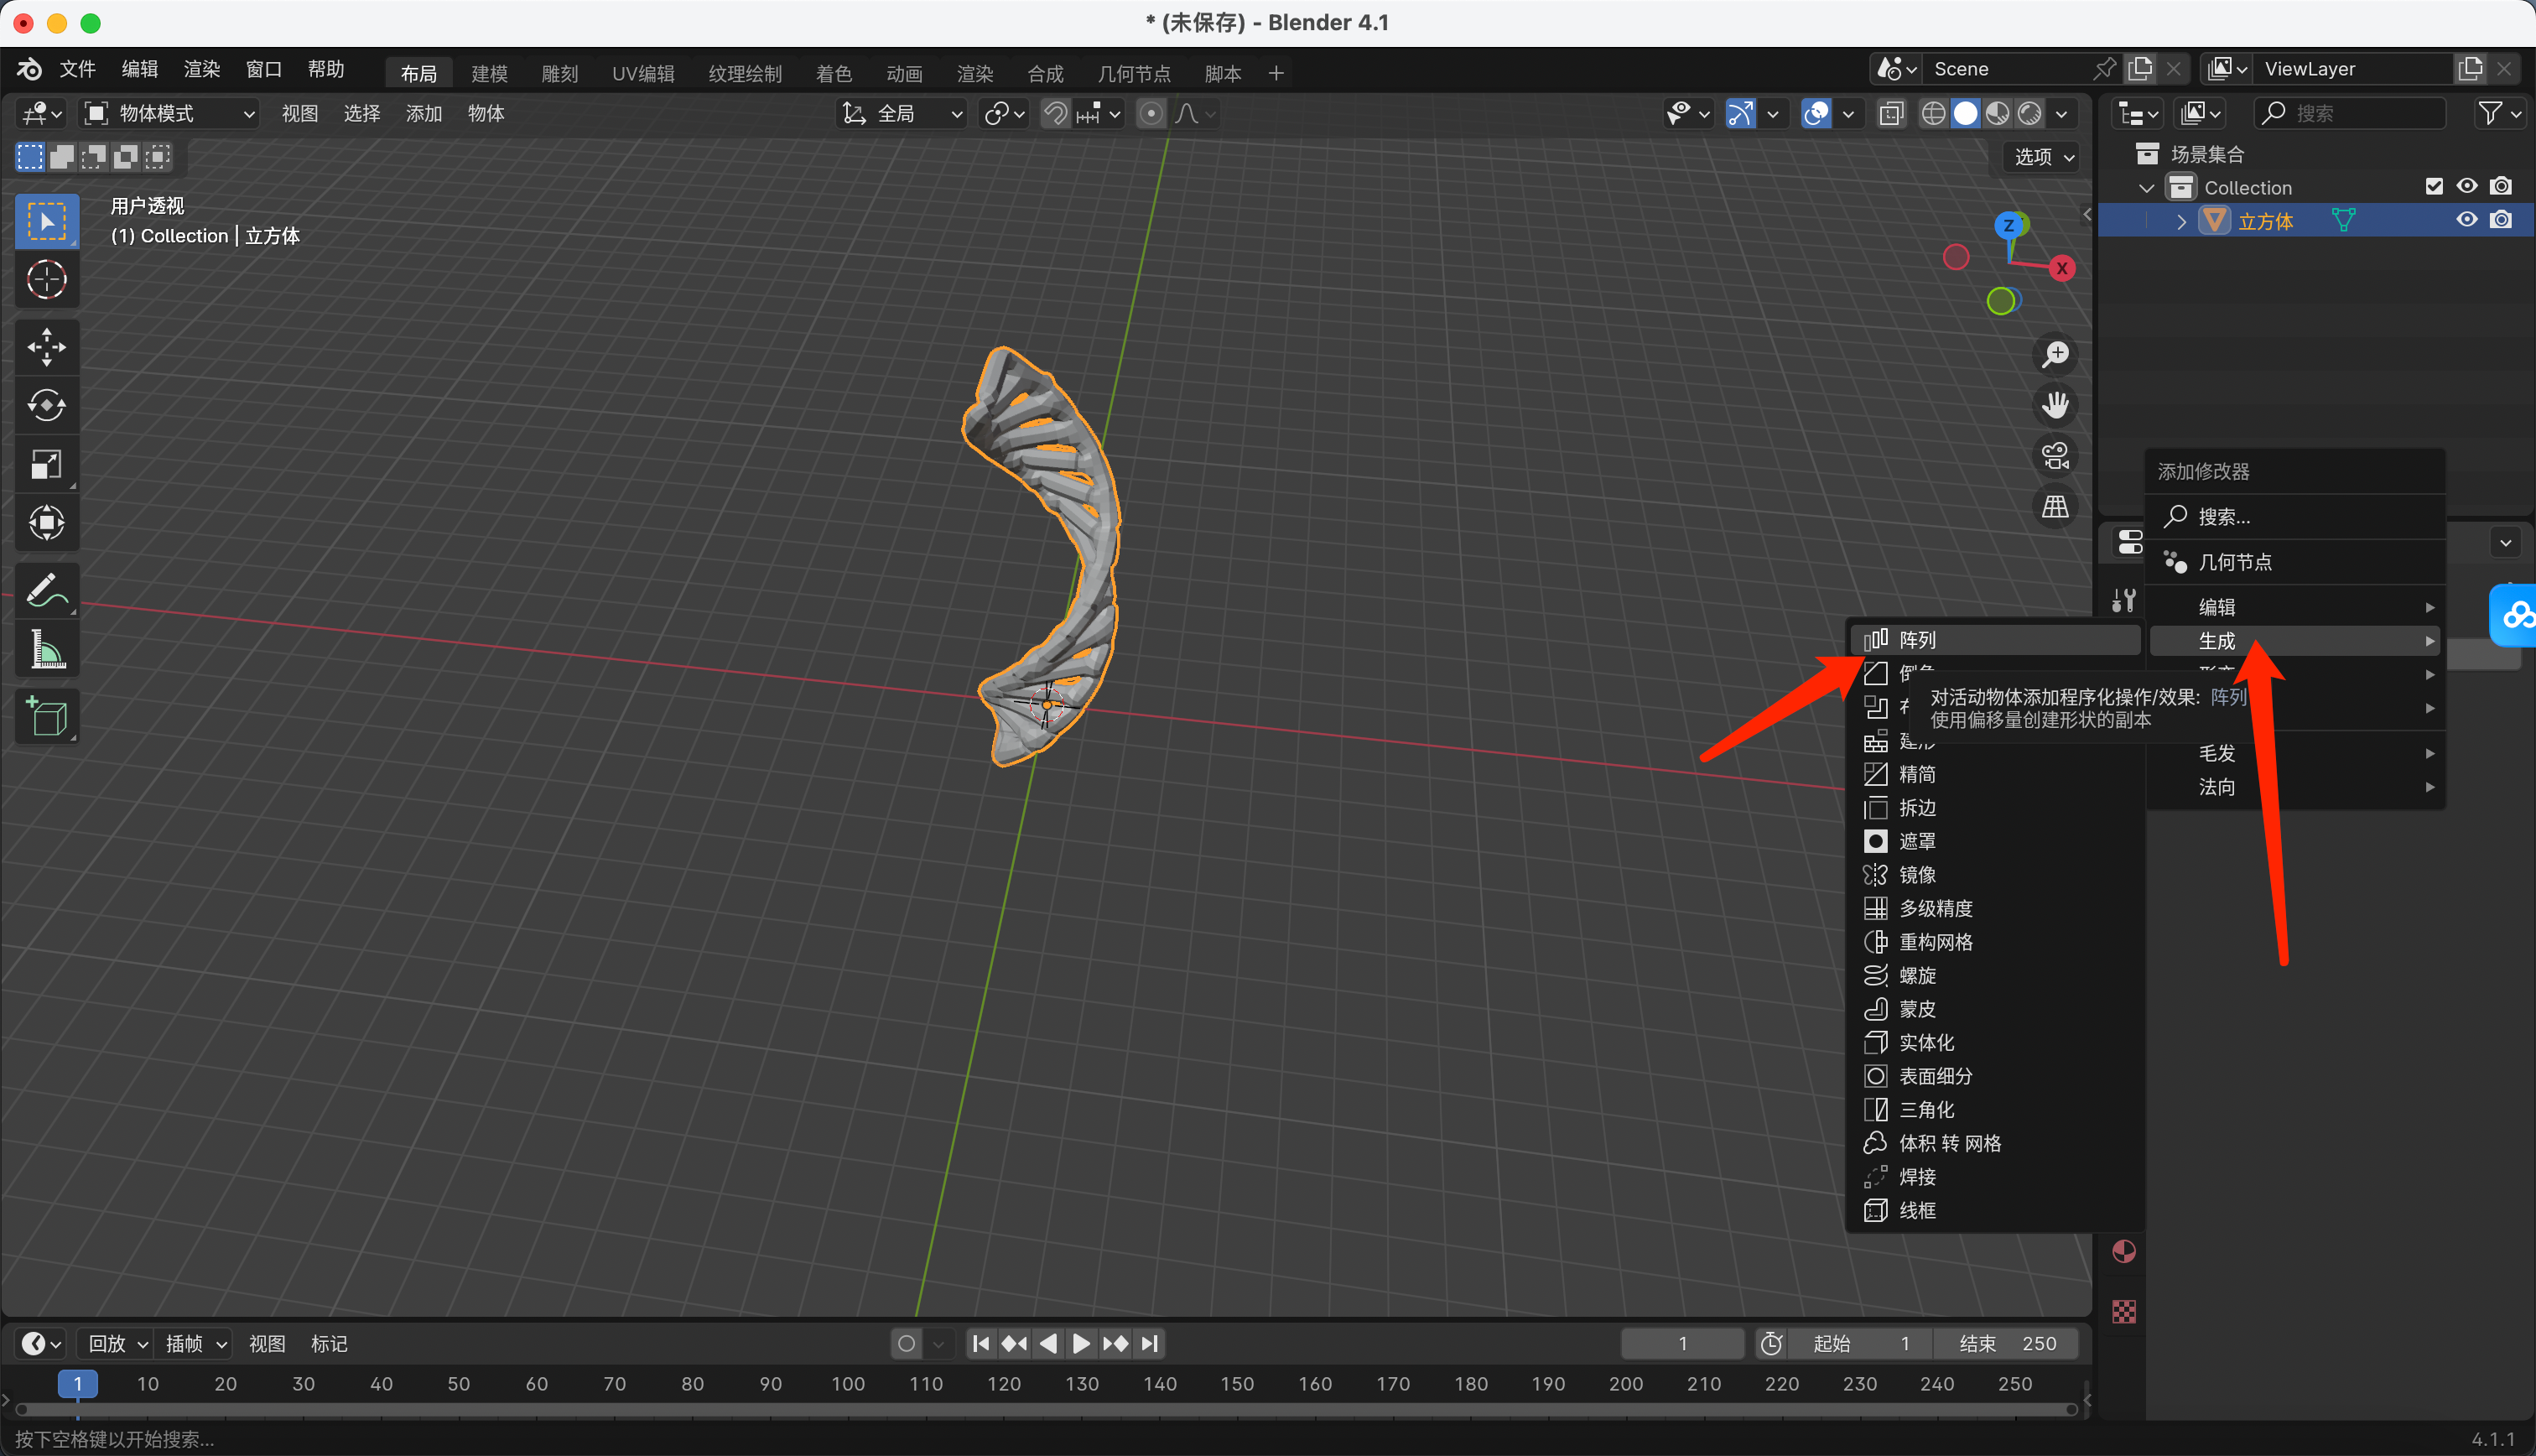Choose 镜像 modifier from the list
The image size is (2536, 1456).
[x=1916, y=875]
